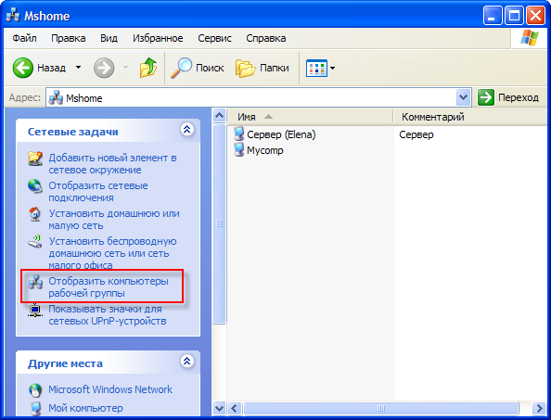Click the Up folder icon in toolbar
Screen dimensions: 551x420
(x=147, y=68)
